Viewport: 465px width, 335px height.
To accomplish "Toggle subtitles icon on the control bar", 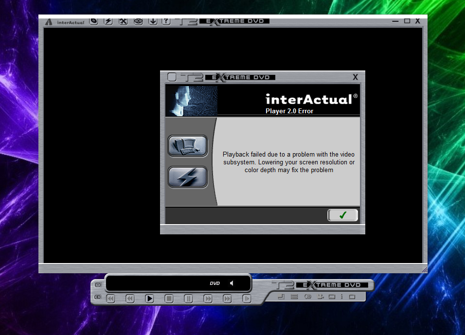I will click(x=332, y=297).
